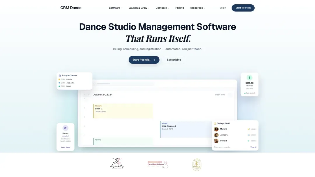The width and height of the screenshot is (315, 177).
Task: Open the Jazz Advanced group event
Action: (186, 129)
